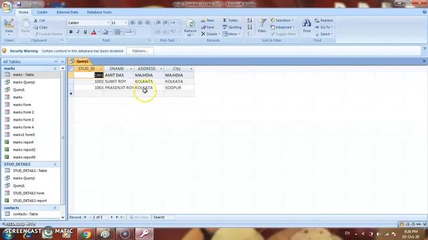Click Save record

208,27
